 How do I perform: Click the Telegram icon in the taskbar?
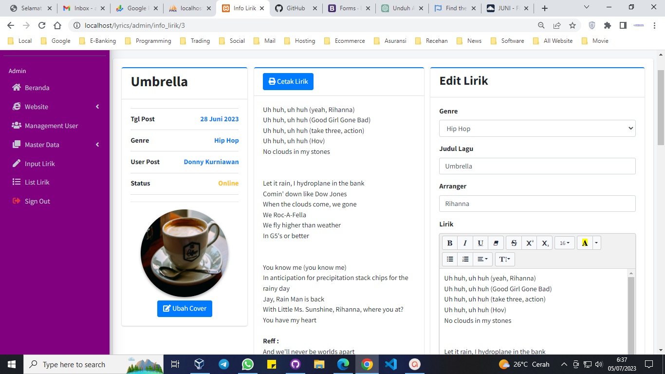click(x=224, y=364)
